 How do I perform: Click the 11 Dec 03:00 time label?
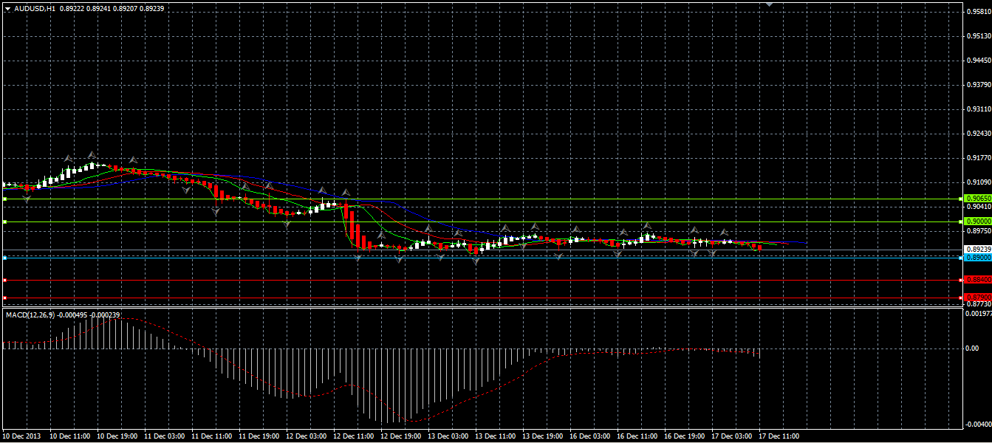[x=165, y=436]
